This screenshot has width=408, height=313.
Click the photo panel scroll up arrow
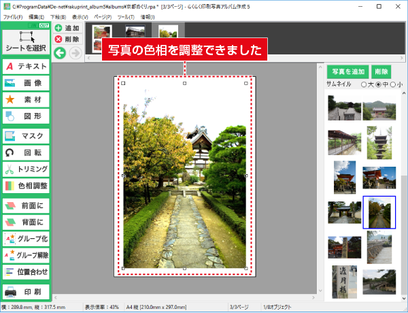pyautogui.click(x=403, y=93)
